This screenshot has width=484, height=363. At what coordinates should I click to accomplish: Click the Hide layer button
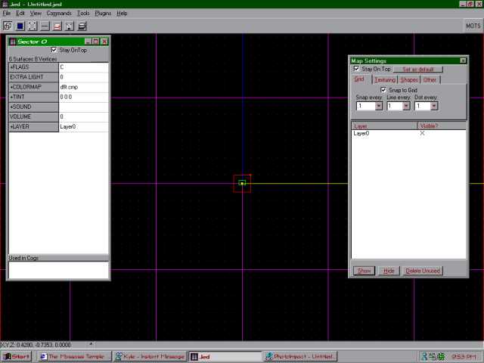point(389,271)
